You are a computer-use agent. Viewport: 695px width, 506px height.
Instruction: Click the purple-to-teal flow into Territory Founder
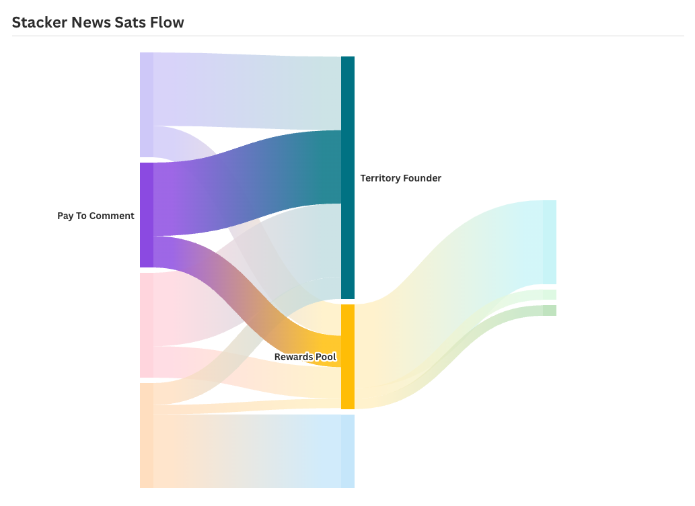point(248,183)
